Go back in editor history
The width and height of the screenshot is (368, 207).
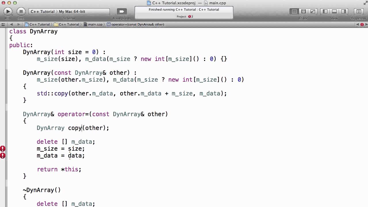(x=11, y=24)
